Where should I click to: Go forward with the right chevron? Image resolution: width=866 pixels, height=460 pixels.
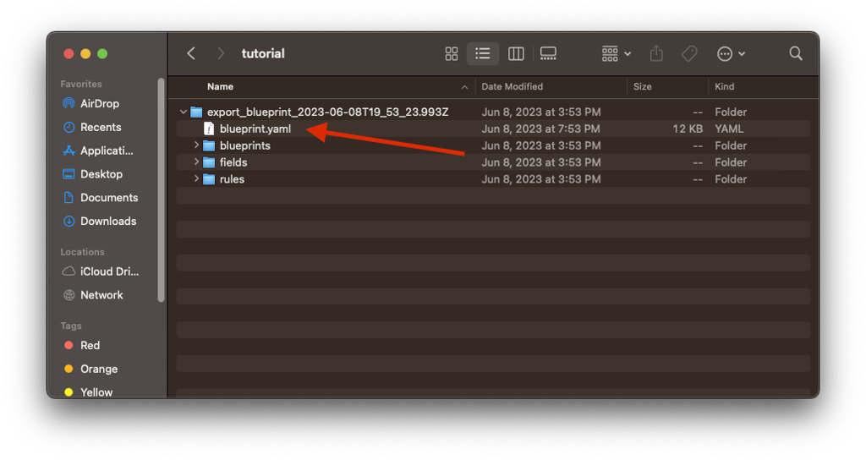click(x=221, y=53)
